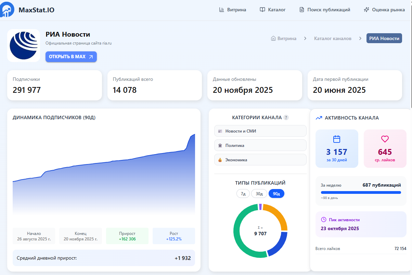The width and height of the screenshot is (412, 275).
Task: Open the Витрина menu item
Action: click(x=233, y=10)
